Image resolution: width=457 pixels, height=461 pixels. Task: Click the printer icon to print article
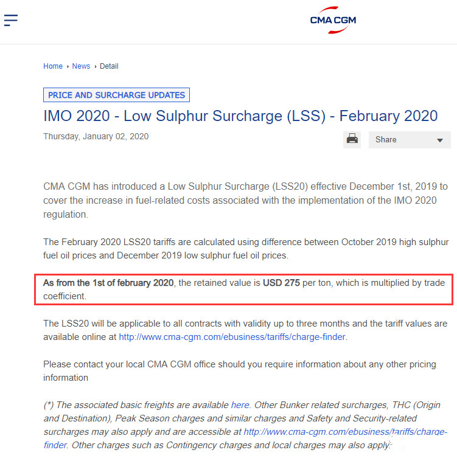[352, 139]
